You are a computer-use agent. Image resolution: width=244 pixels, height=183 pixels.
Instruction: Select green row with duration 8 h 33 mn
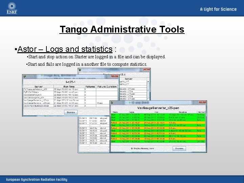tap(158, 117)
